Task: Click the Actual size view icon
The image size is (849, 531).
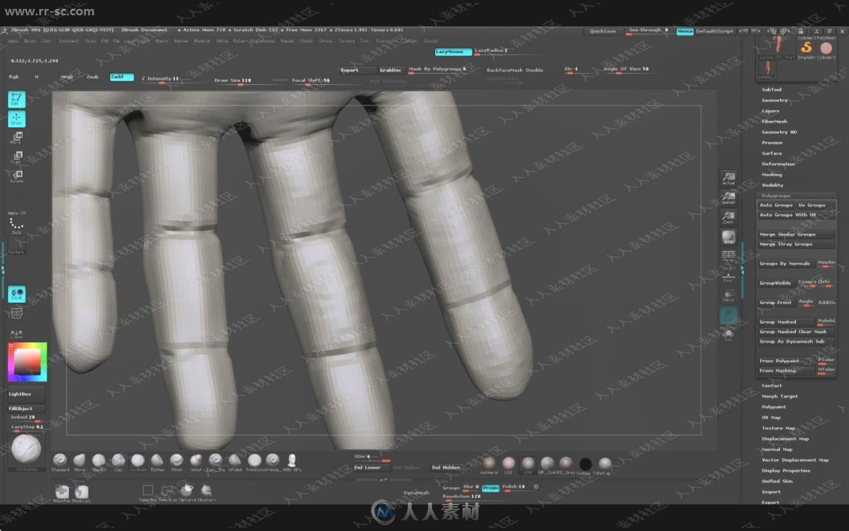Action: 729,178
